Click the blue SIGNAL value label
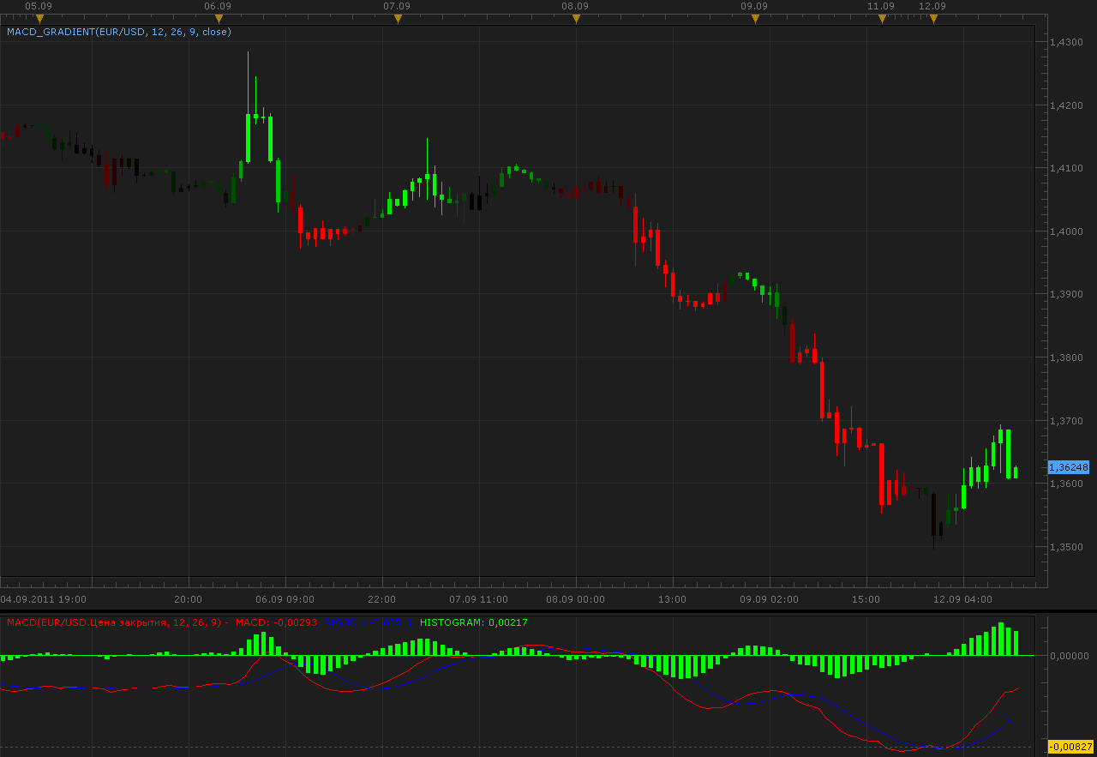Viewport: 1097px width, 757px height. pyautogui.click(x=369, y=622)
